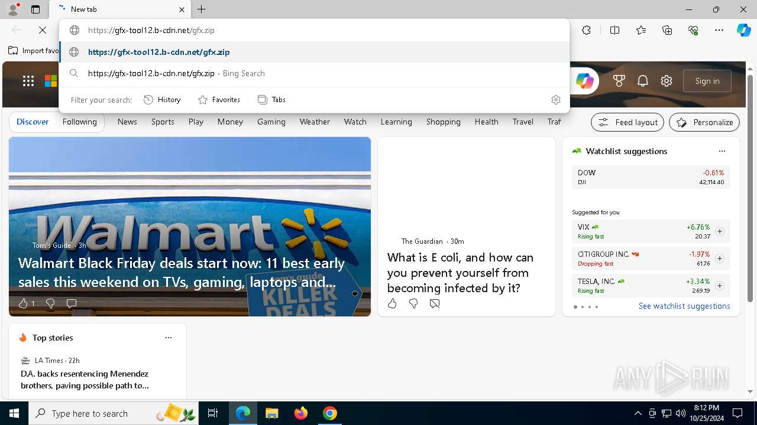This screenshot has height=425, width=757.
Task: Open Watchlist suggestions more options
Action: point(722,151)
